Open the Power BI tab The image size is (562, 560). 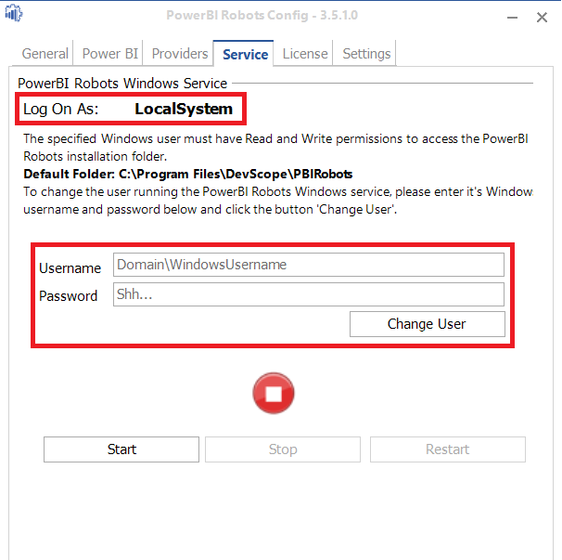tap(110, 54)
